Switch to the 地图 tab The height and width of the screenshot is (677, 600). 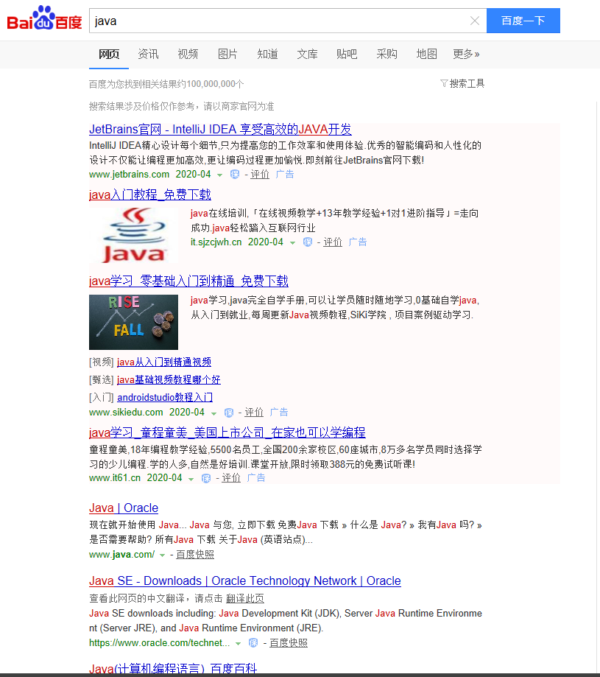tap(426, 54)
